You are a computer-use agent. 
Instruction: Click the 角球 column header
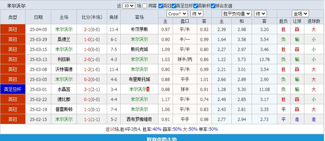click(114, 17)
